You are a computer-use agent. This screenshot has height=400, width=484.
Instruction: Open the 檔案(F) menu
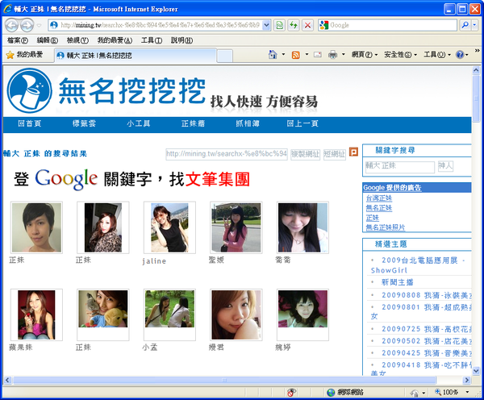pyautogui.click(x=17, y=40)
